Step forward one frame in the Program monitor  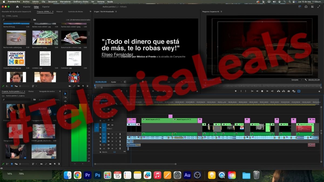[x=267, y=91]
